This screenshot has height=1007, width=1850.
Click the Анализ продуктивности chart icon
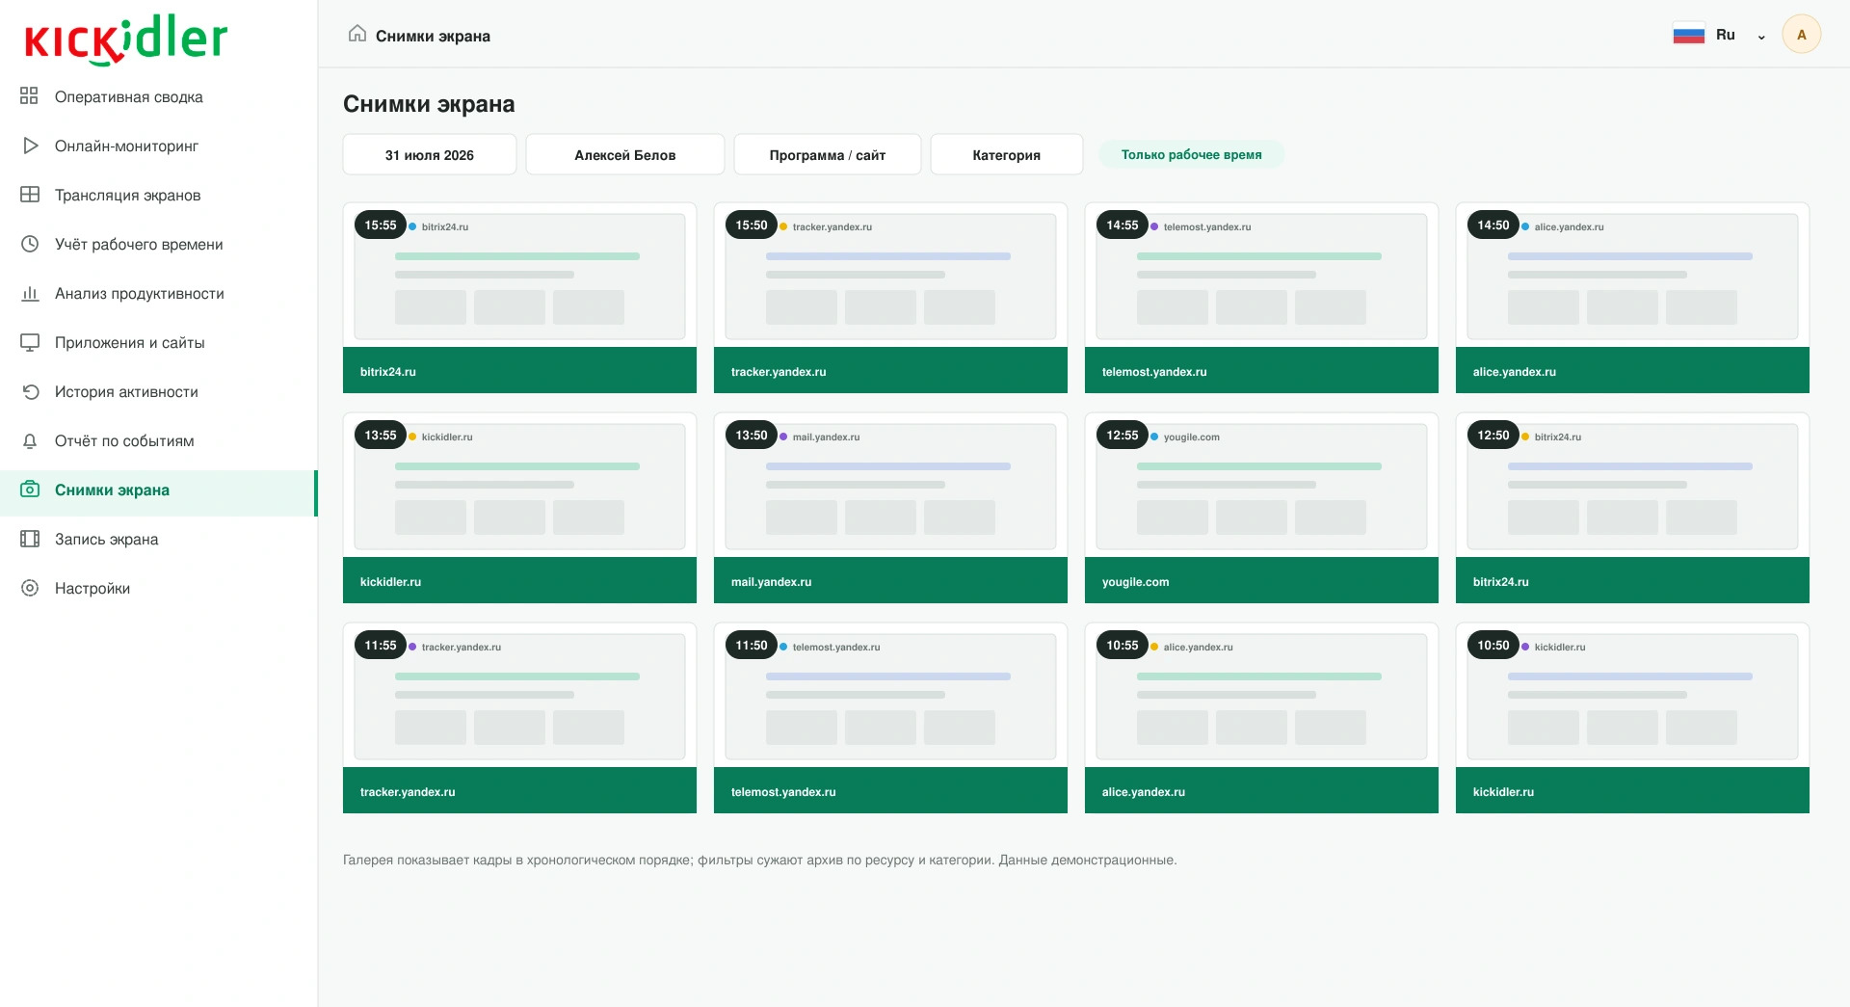pos(30,293)
